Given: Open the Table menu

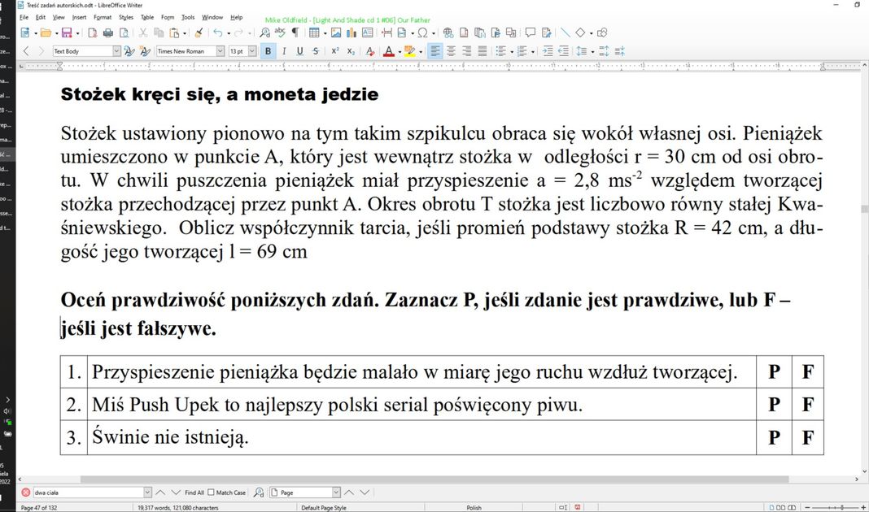Looking at the screenshot, I should (x=146, y=17).
